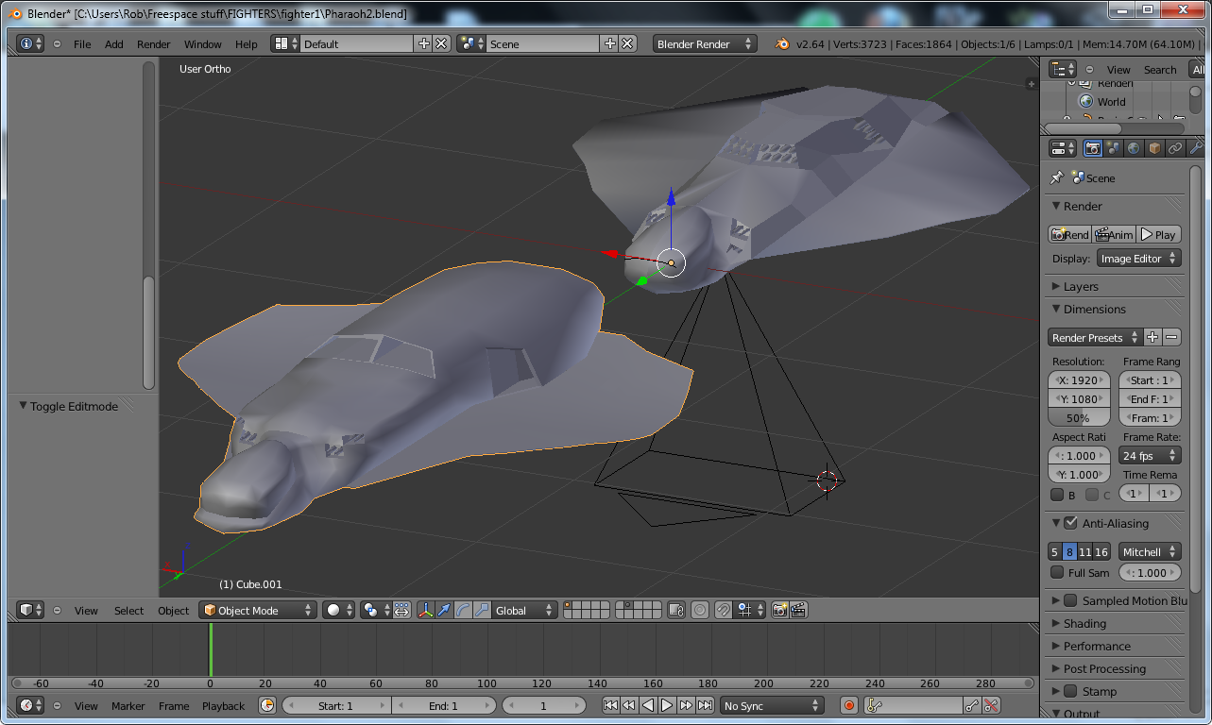
Task: Jump to next keyframe
Action: pos(686,705)
